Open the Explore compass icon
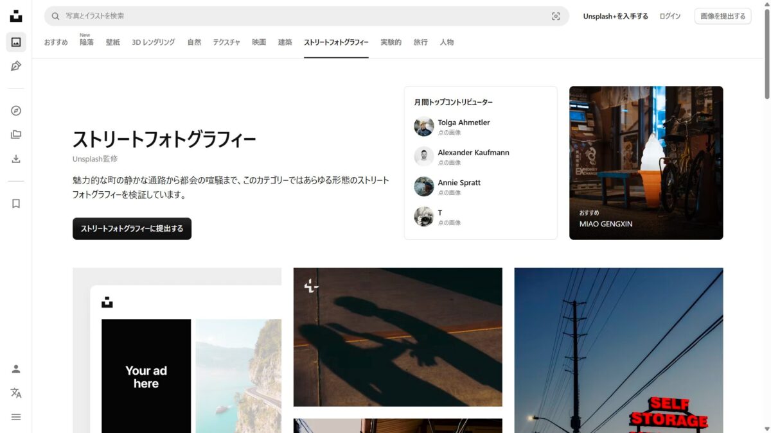 click(16, 110)
